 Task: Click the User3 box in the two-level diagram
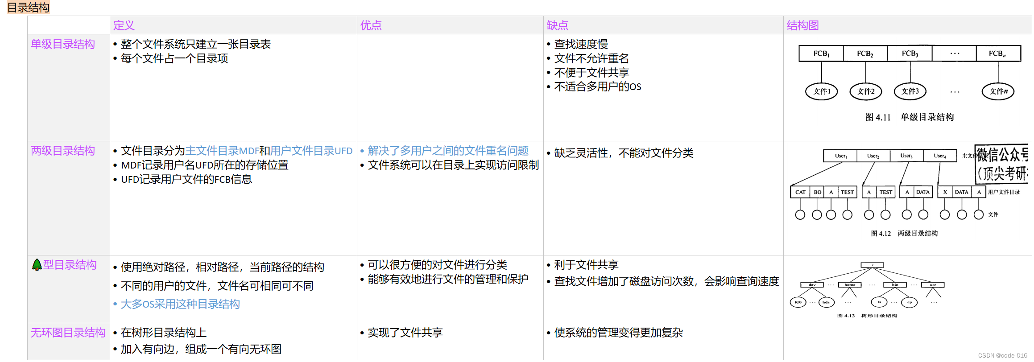906,156
